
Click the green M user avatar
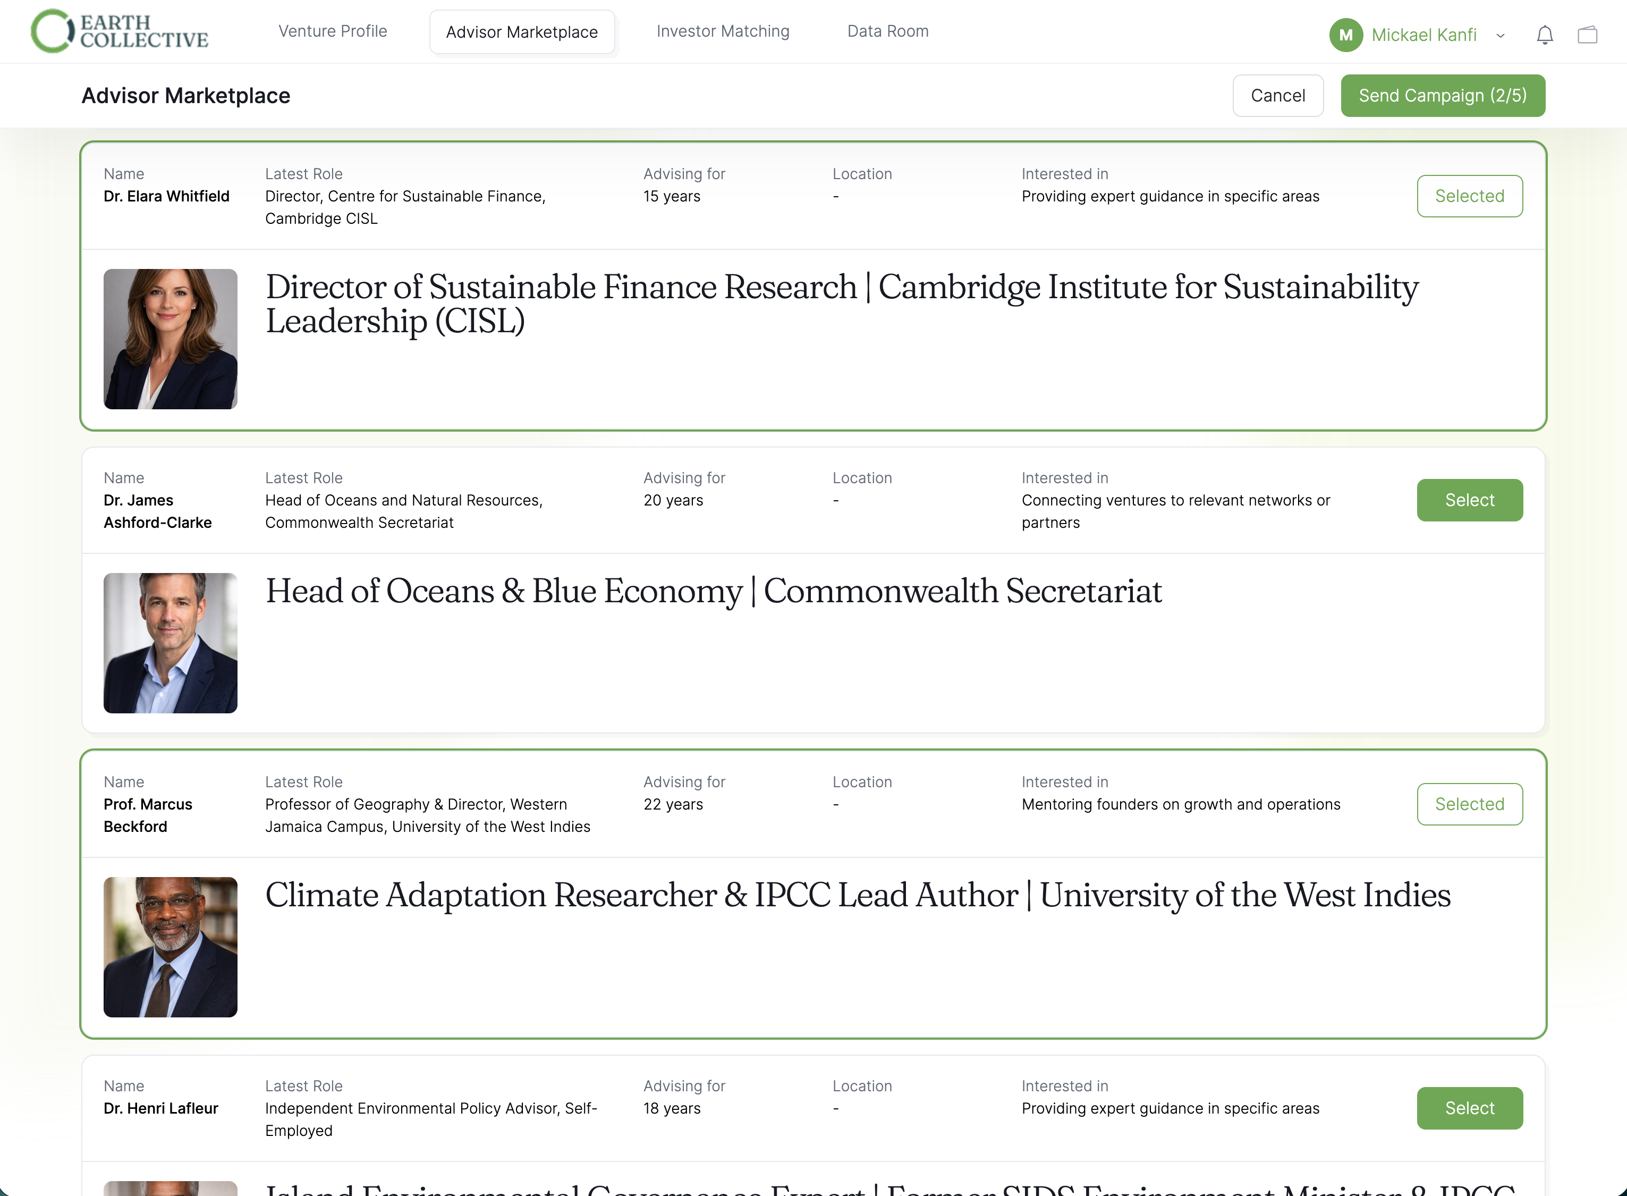1345,35
